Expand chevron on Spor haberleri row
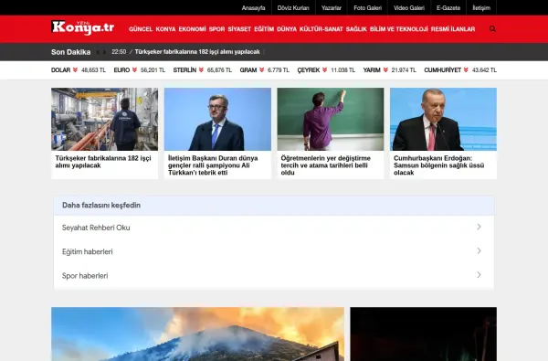Viewport: 548px width, 361px height. [x=479, y=275]
